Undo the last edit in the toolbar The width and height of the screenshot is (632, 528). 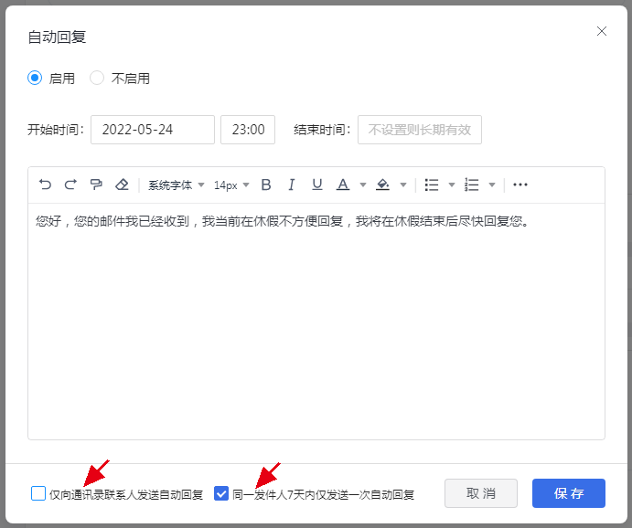click(45, 185)
